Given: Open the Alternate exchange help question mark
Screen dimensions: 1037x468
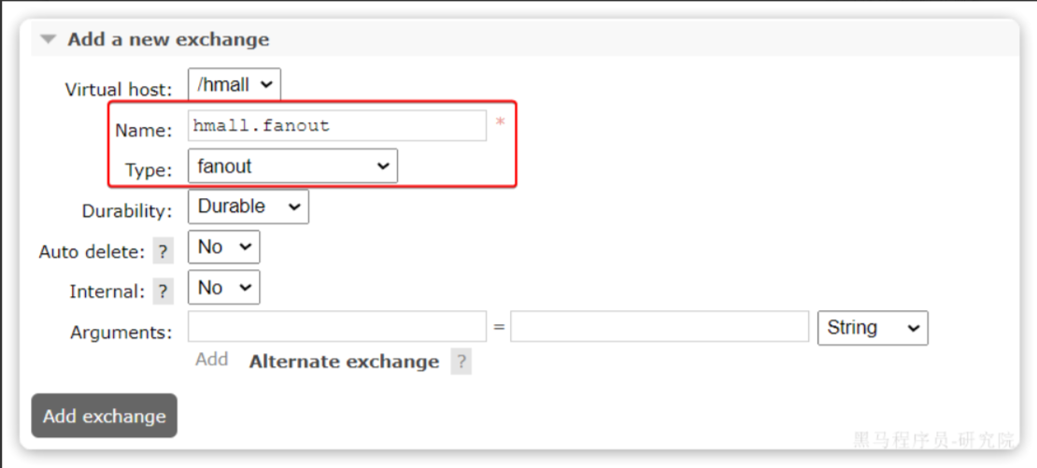Looking at the screenshot, I should coord(461,362).
